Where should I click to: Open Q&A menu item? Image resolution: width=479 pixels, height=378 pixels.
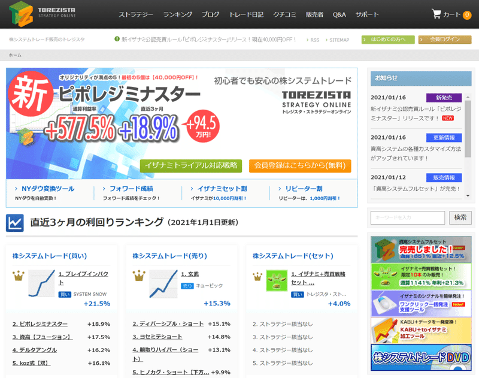point(339,14)
